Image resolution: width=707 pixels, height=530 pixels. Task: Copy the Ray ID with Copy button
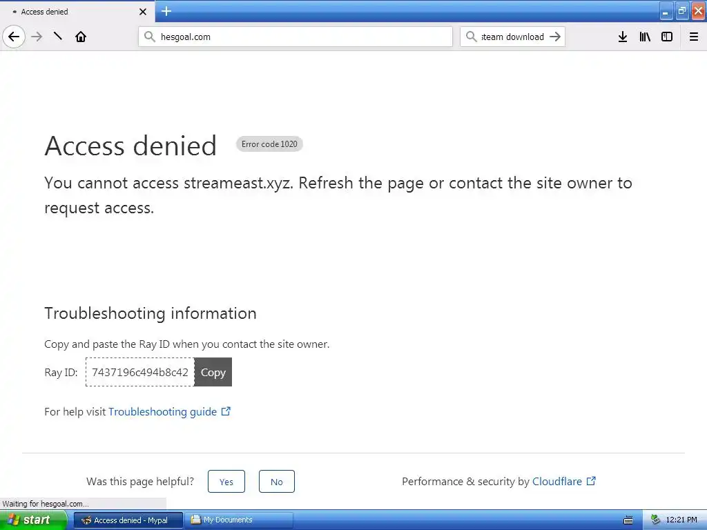click(x=213, y=372)
